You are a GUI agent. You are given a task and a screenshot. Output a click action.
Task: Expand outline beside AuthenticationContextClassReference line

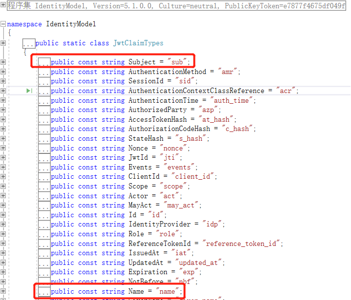[3, 91]
